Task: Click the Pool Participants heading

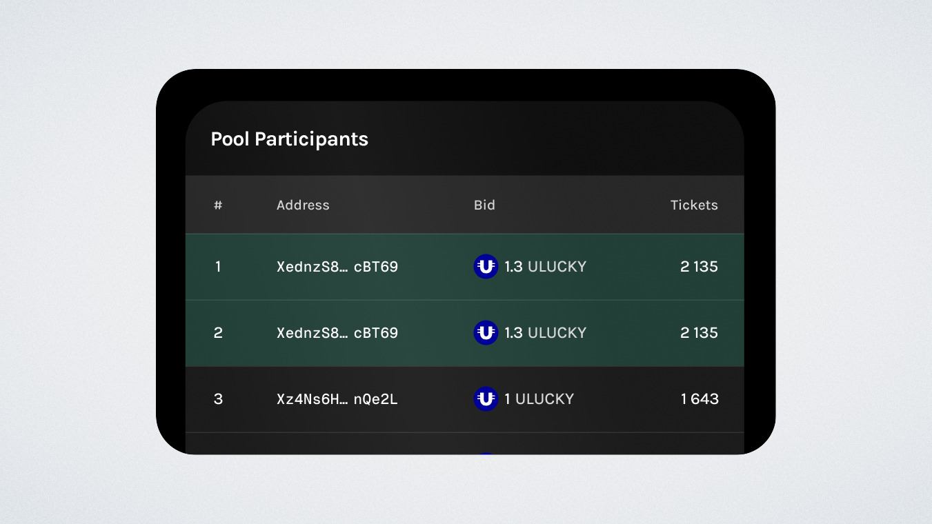Action: 289,139
